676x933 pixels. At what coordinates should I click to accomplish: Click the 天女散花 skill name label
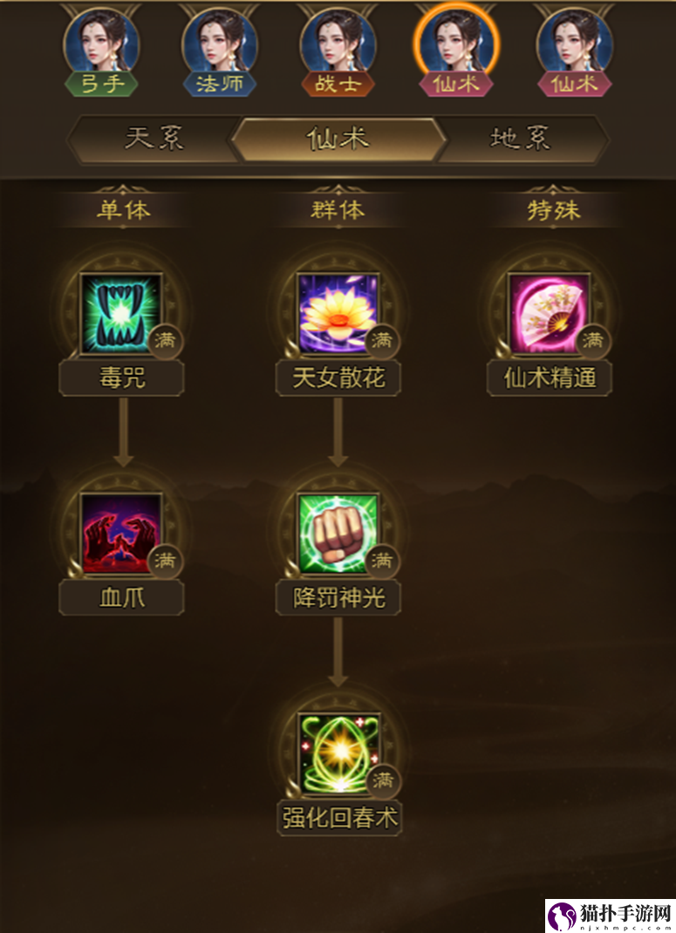click(x=338, y=378)
